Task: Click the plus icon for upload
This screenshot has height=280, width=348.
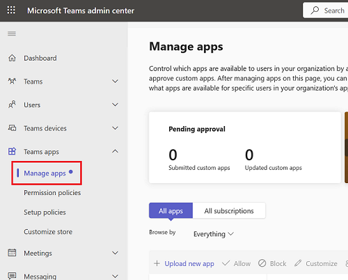Action: [157, 263]
